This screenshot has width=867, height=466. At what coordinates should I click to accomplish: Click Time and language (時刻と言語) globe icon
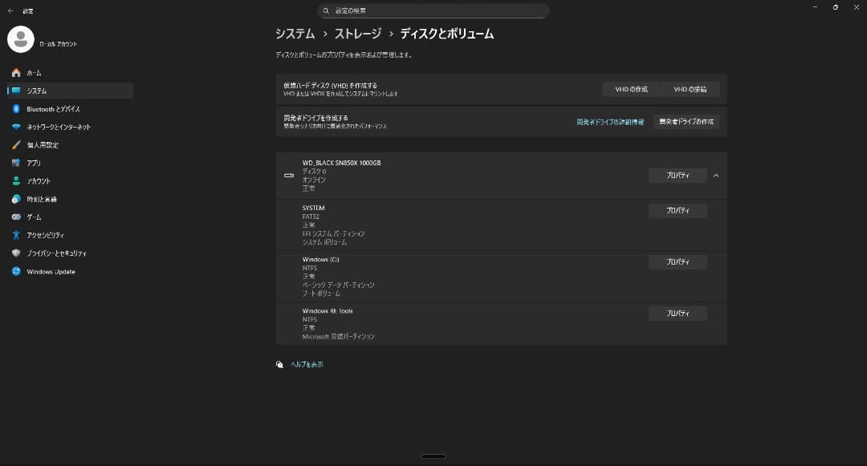[x=16, y=199]
